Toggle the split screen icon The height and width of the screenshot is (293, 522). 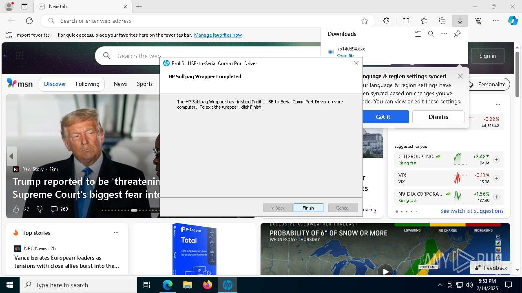click(406, 21)
